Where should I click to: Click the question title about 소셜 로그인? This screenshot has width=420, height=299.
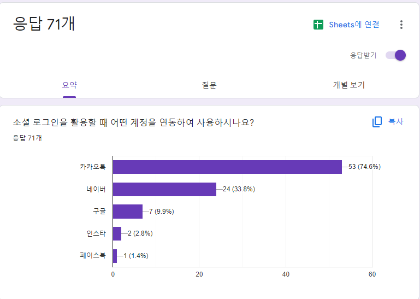[x=133, y=122]
